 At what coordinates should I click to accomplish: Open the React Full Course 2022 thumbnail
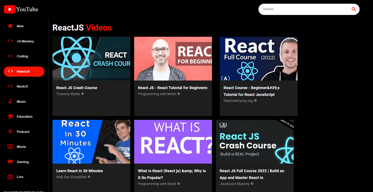259,59
